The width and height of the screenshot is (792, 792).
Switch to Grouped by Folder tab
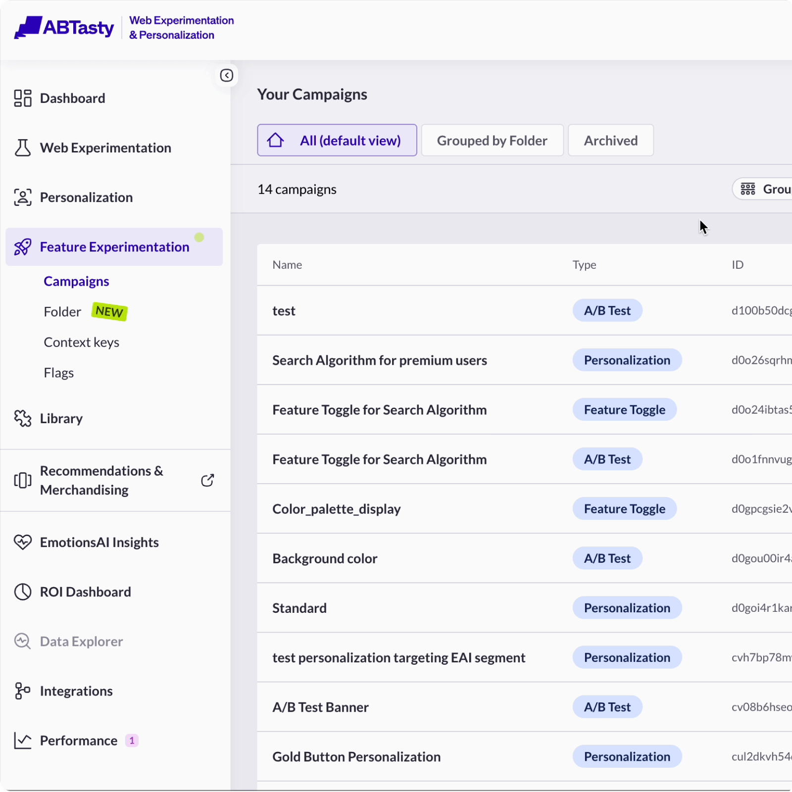[492, 141]
